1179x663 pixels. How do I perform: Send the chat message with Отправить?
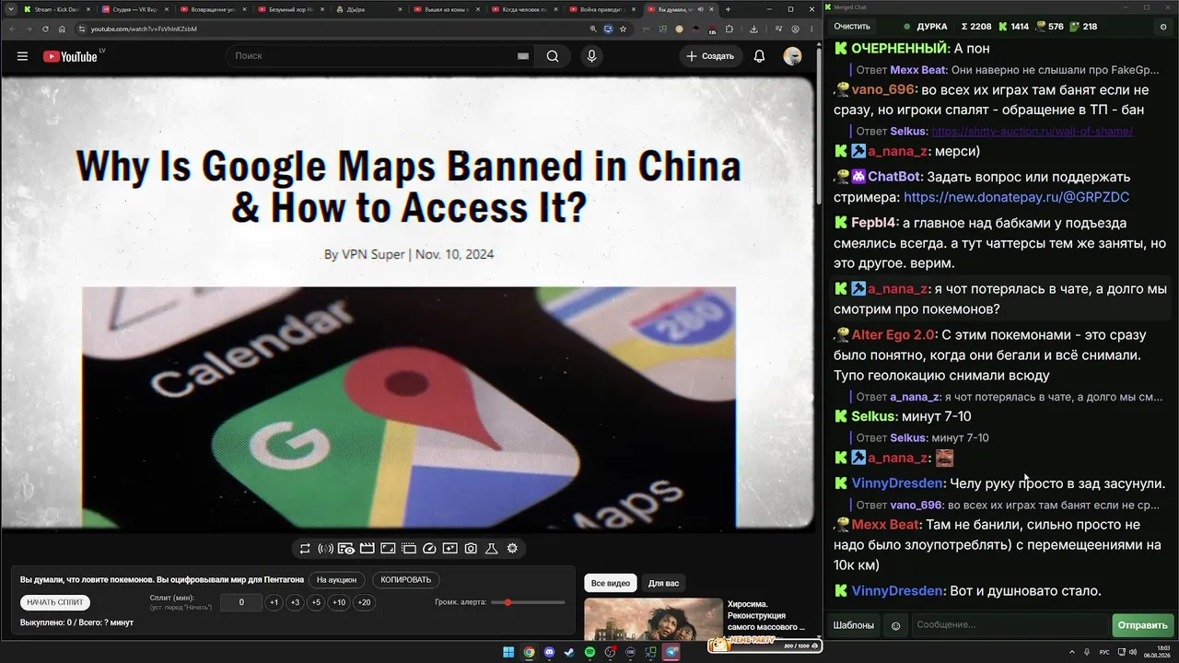(1142, 625)
